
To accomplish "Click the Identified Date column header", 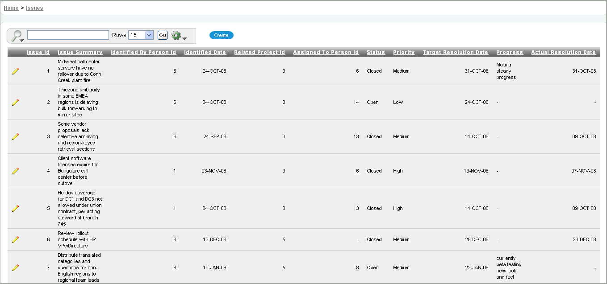I will pyautogui.click(x=205, y=53).
